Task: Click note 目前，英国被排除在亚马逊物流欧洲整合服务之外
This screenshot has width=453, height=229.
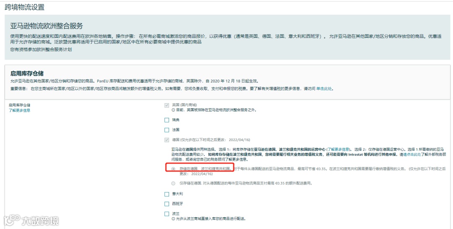Action: point(216,110)
